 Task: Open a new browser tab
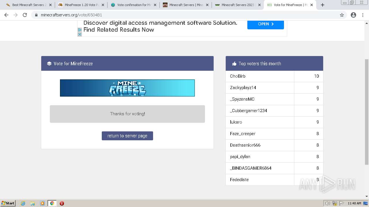point(323,5)
